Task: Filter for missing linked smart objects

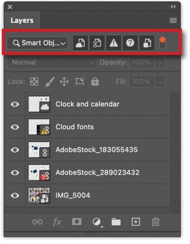Action: tap(130, 43)
